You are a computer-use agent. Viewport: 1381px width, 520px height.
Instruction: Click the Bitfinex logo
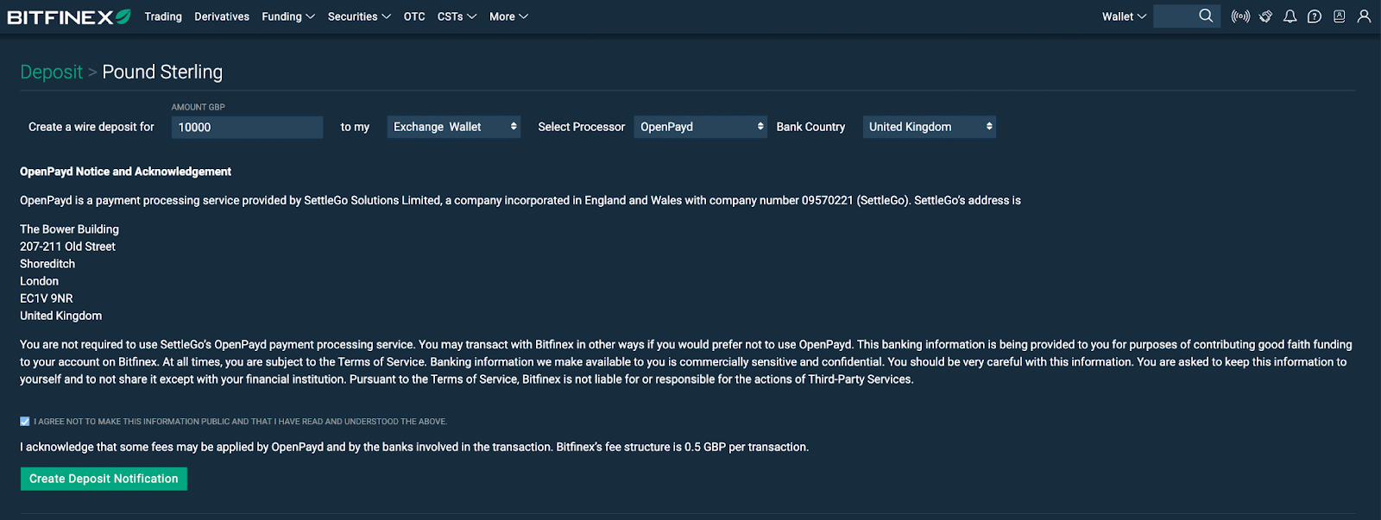69,16
